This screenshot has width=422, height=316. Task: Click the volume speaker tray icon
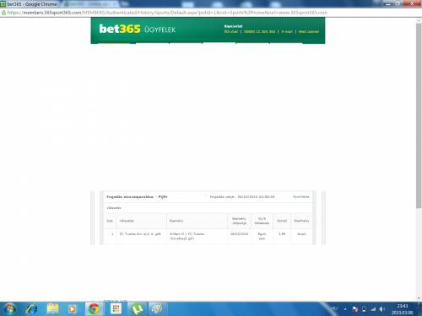381,309
